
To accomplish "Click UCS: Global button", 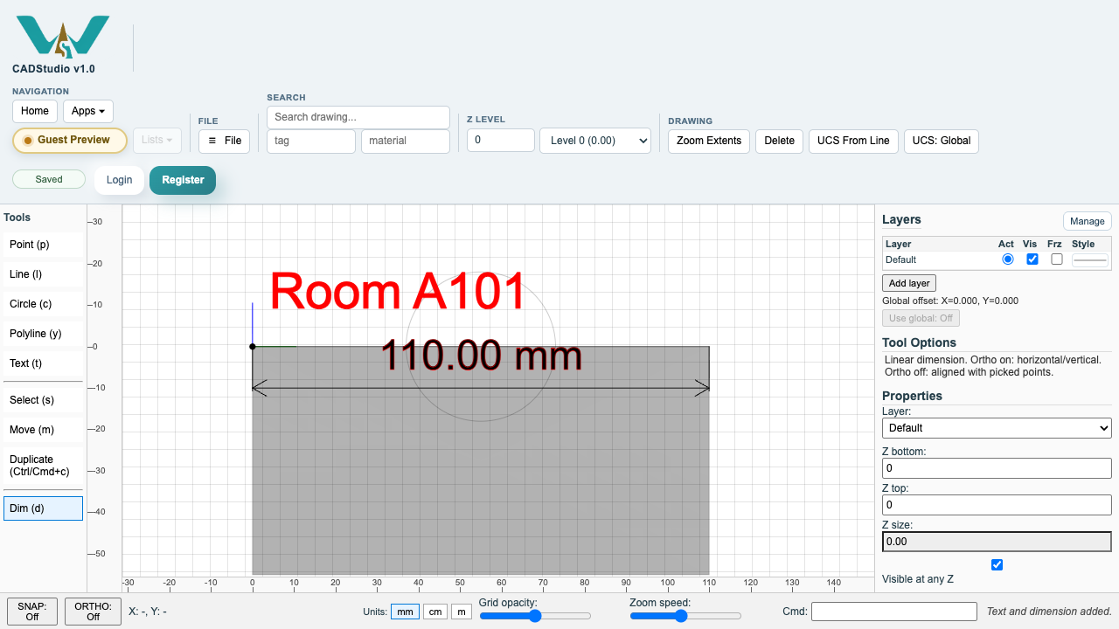I will pyautogui.click(x=942, y=141).
